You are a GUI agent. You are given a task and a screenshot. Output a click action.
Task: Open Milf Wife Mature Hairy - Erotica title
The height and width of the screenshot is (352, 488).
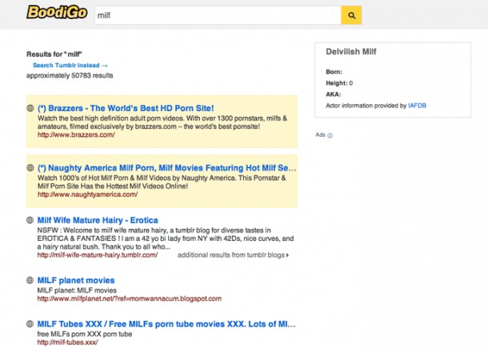coord(98,220)
